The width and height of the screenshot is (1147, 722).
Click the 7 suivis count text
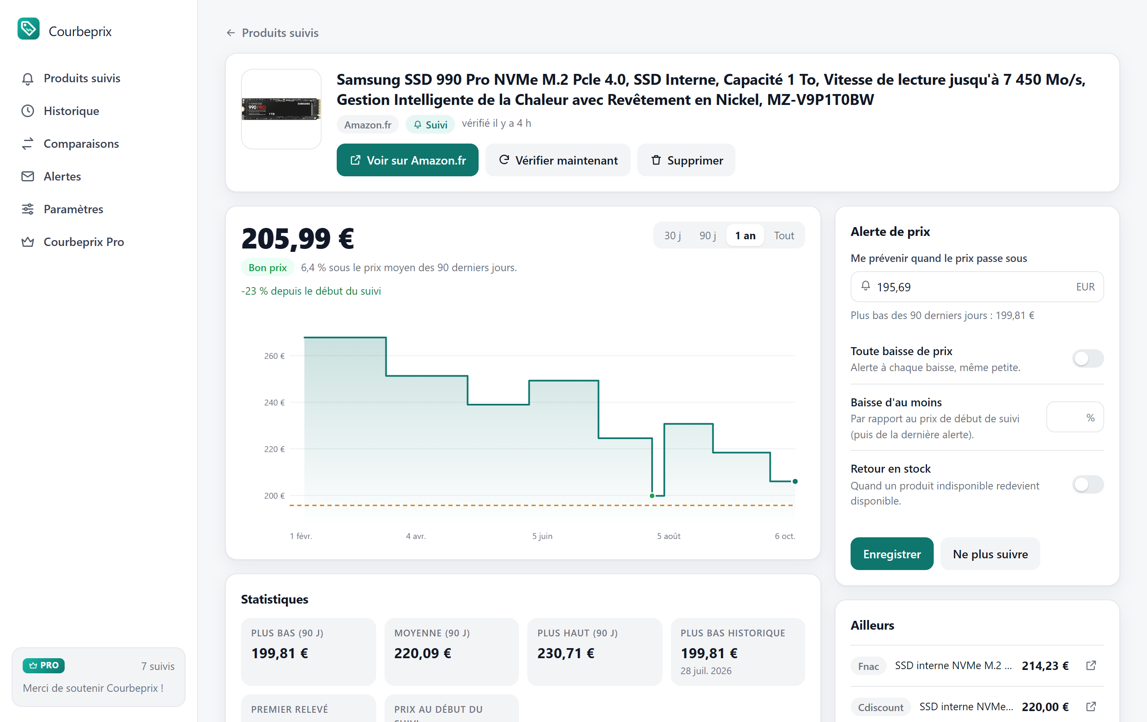(158, 666)
